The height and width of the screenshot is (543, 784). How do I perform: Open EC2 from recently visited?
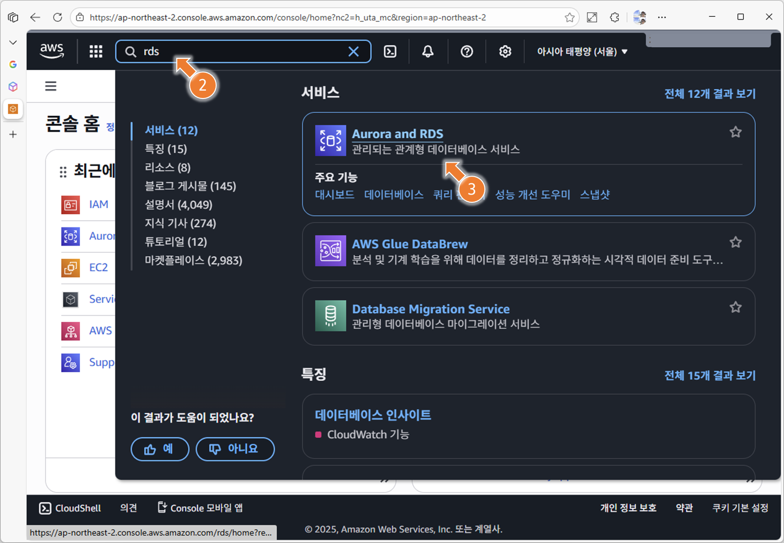click(x=98, y=267)
